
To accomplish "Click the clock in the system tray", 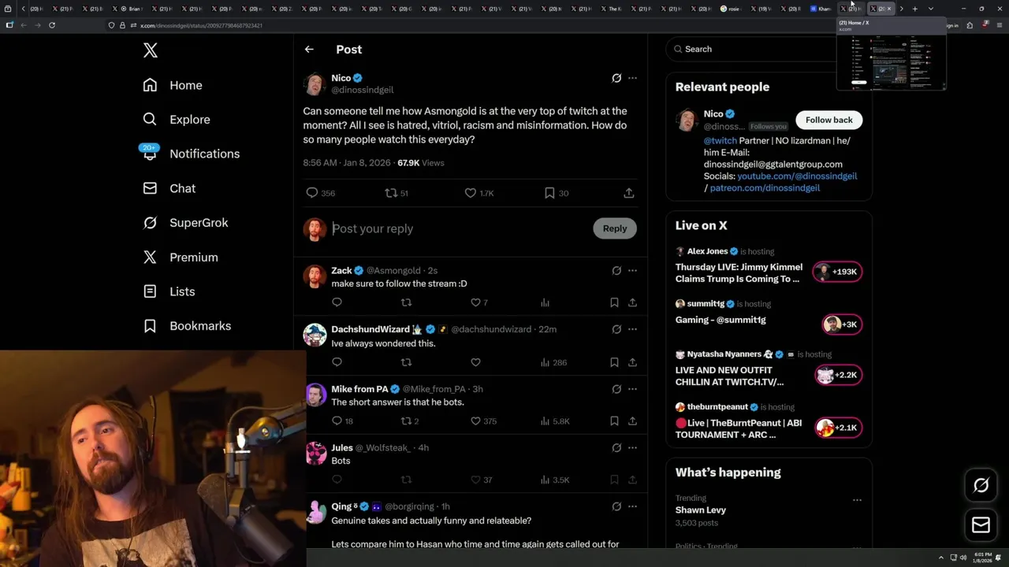I will point(982,558).
